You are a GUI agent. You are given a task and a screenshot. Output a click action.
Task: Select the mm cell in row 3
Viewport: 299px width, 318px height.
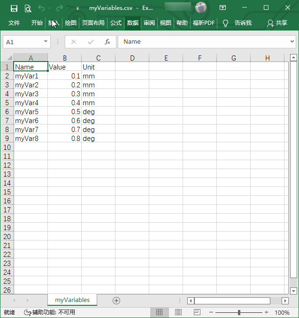tap(98, 85)
